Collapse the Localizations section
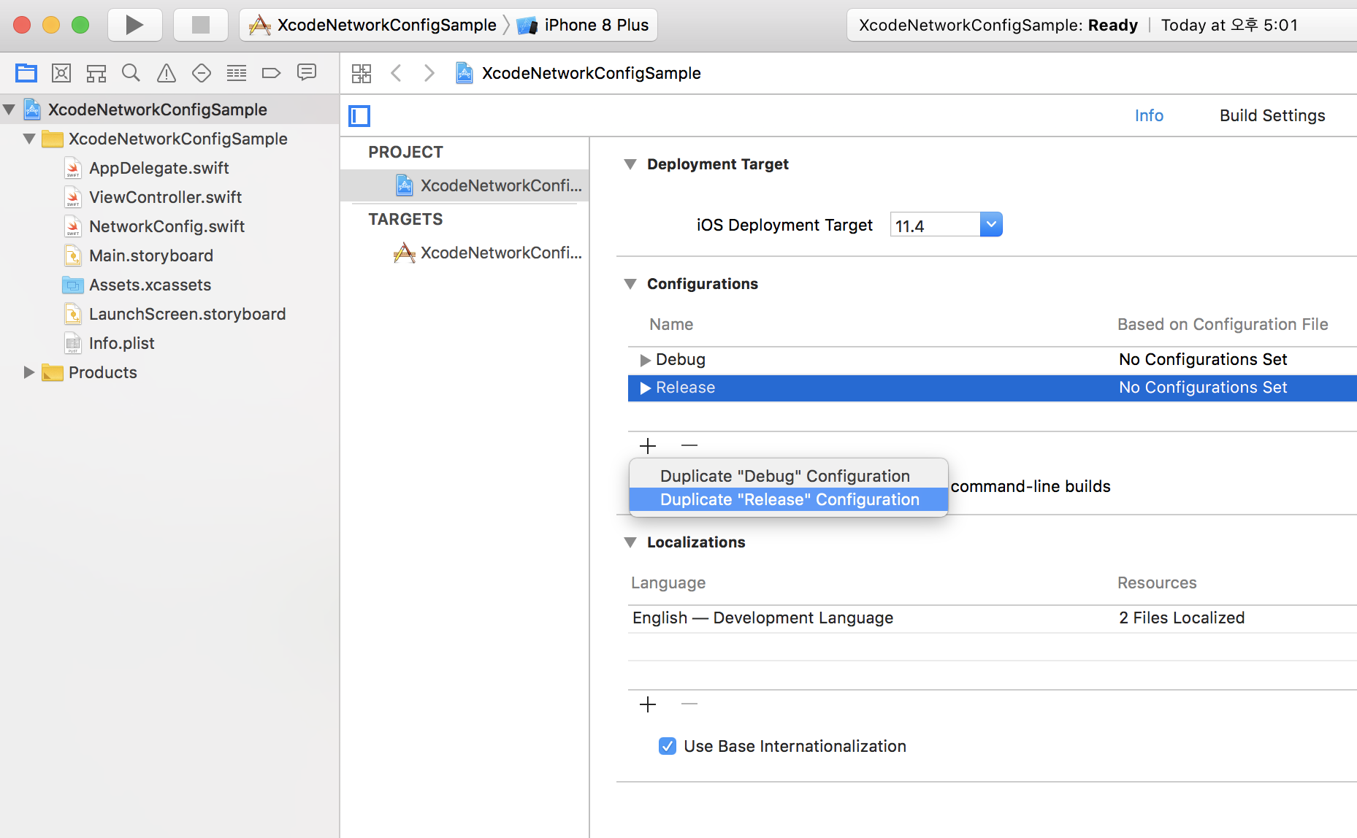 tap(630, 542)
